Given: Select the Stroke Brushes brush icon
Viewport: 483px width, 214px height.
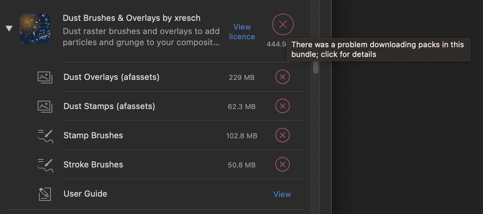Looking at the screenshot, I should coord(45,165).
